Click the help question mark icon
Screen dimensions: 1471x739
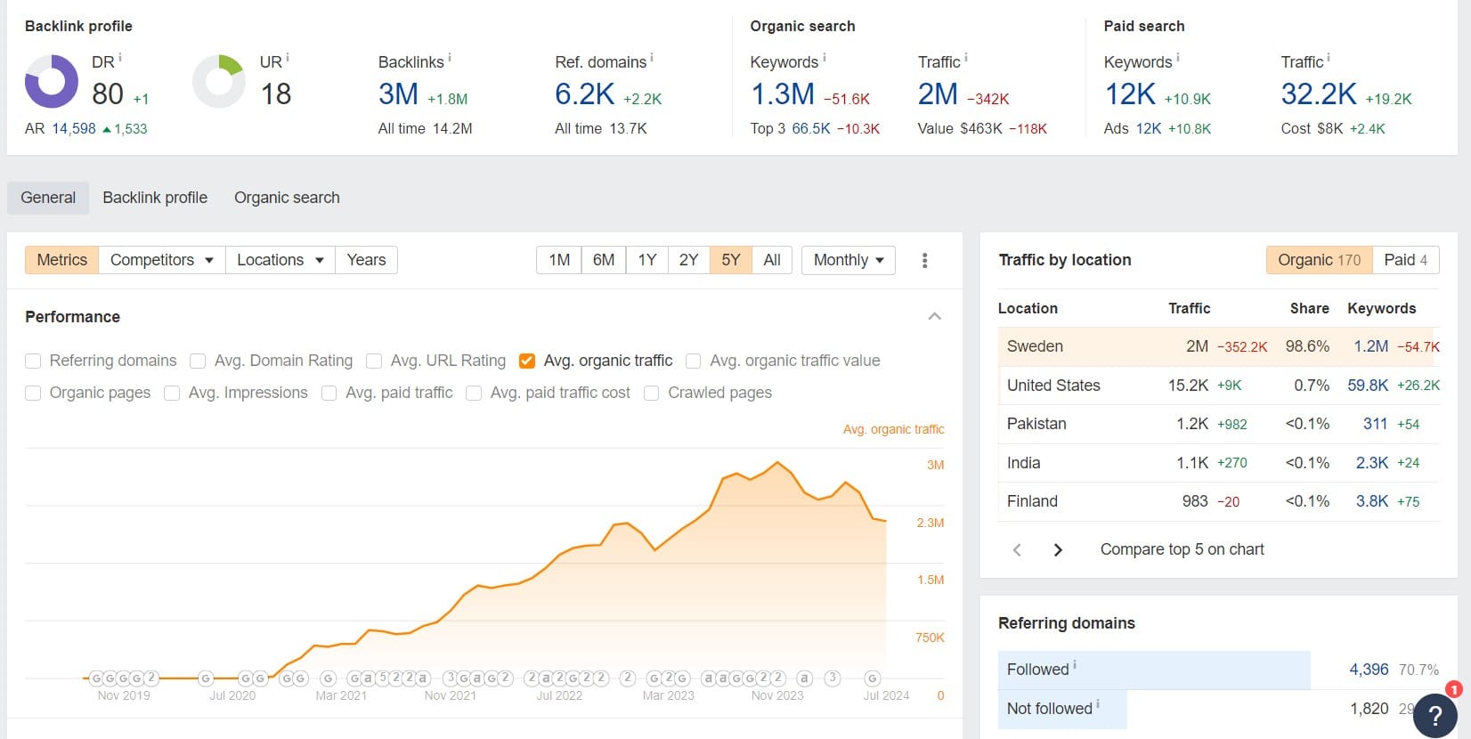(1434, 716)
